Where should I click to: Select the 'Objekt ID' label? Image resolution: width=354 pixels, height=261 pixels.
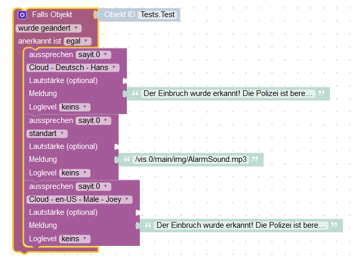(119, 15)
